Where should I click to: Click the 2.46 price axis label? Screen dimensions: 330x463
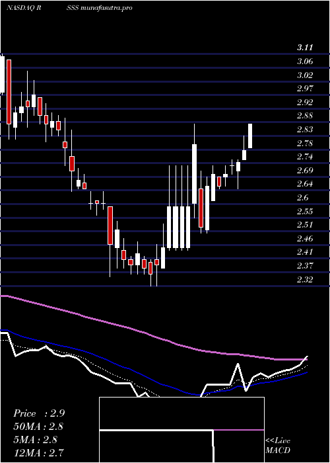tap(305, 239)
